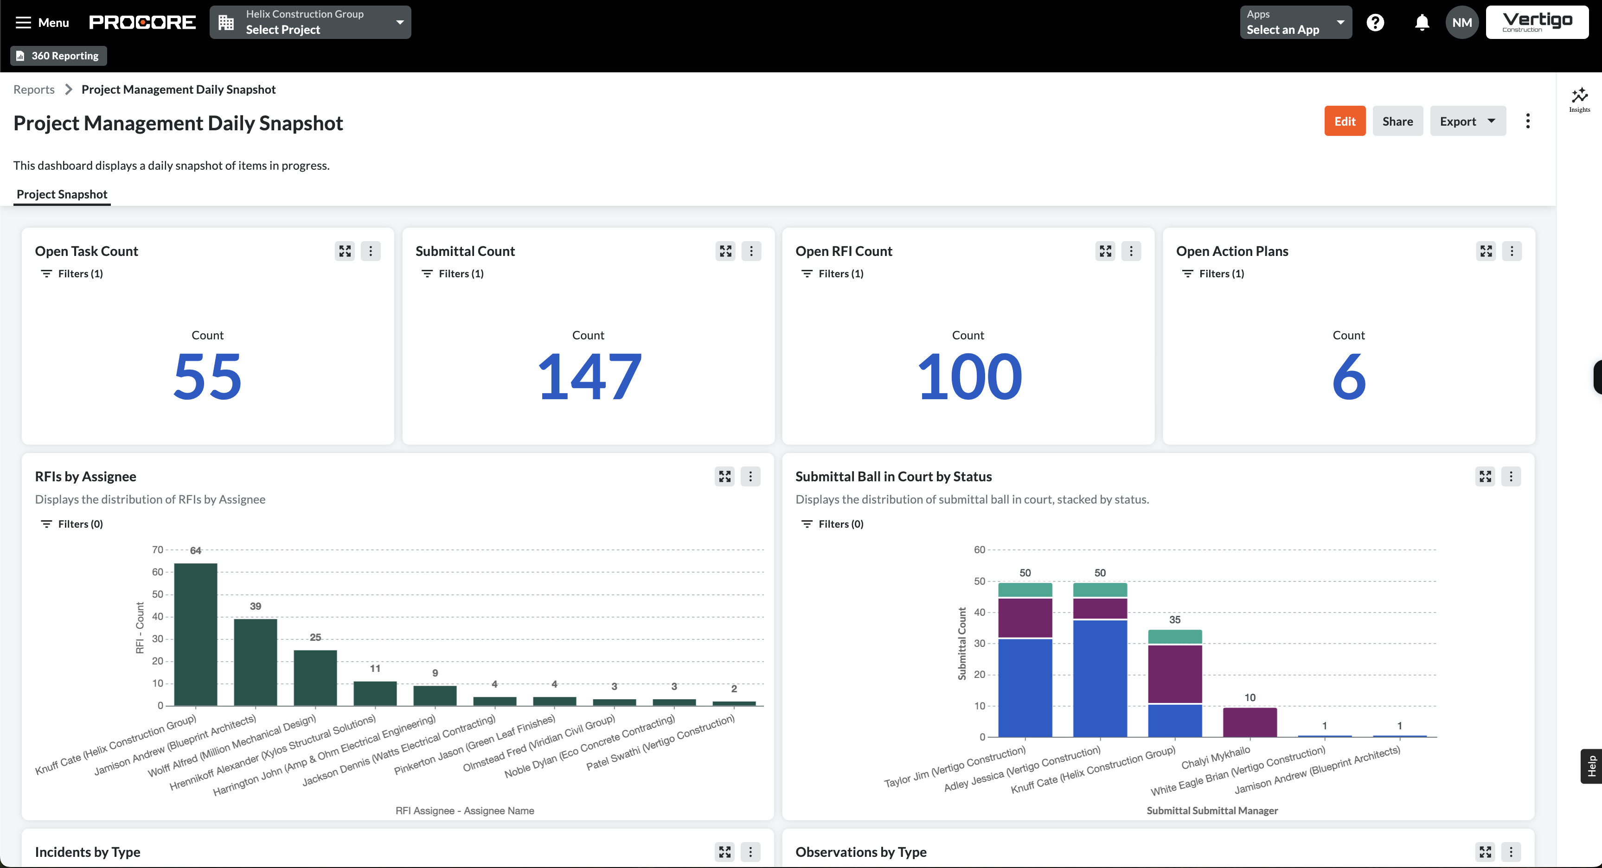Open the notifications bell

coord(1422,22)
